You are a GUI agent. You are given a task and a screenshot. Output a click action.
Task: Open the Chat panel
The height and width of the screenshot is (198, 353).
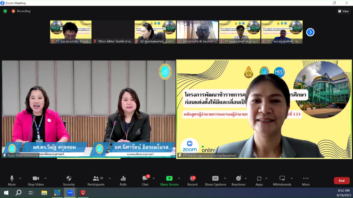145,180
